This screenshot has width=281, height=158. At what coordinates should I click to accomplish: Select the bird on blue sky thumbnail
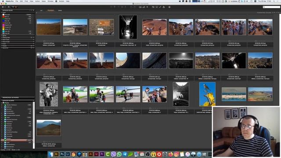[x=207, y=94]
